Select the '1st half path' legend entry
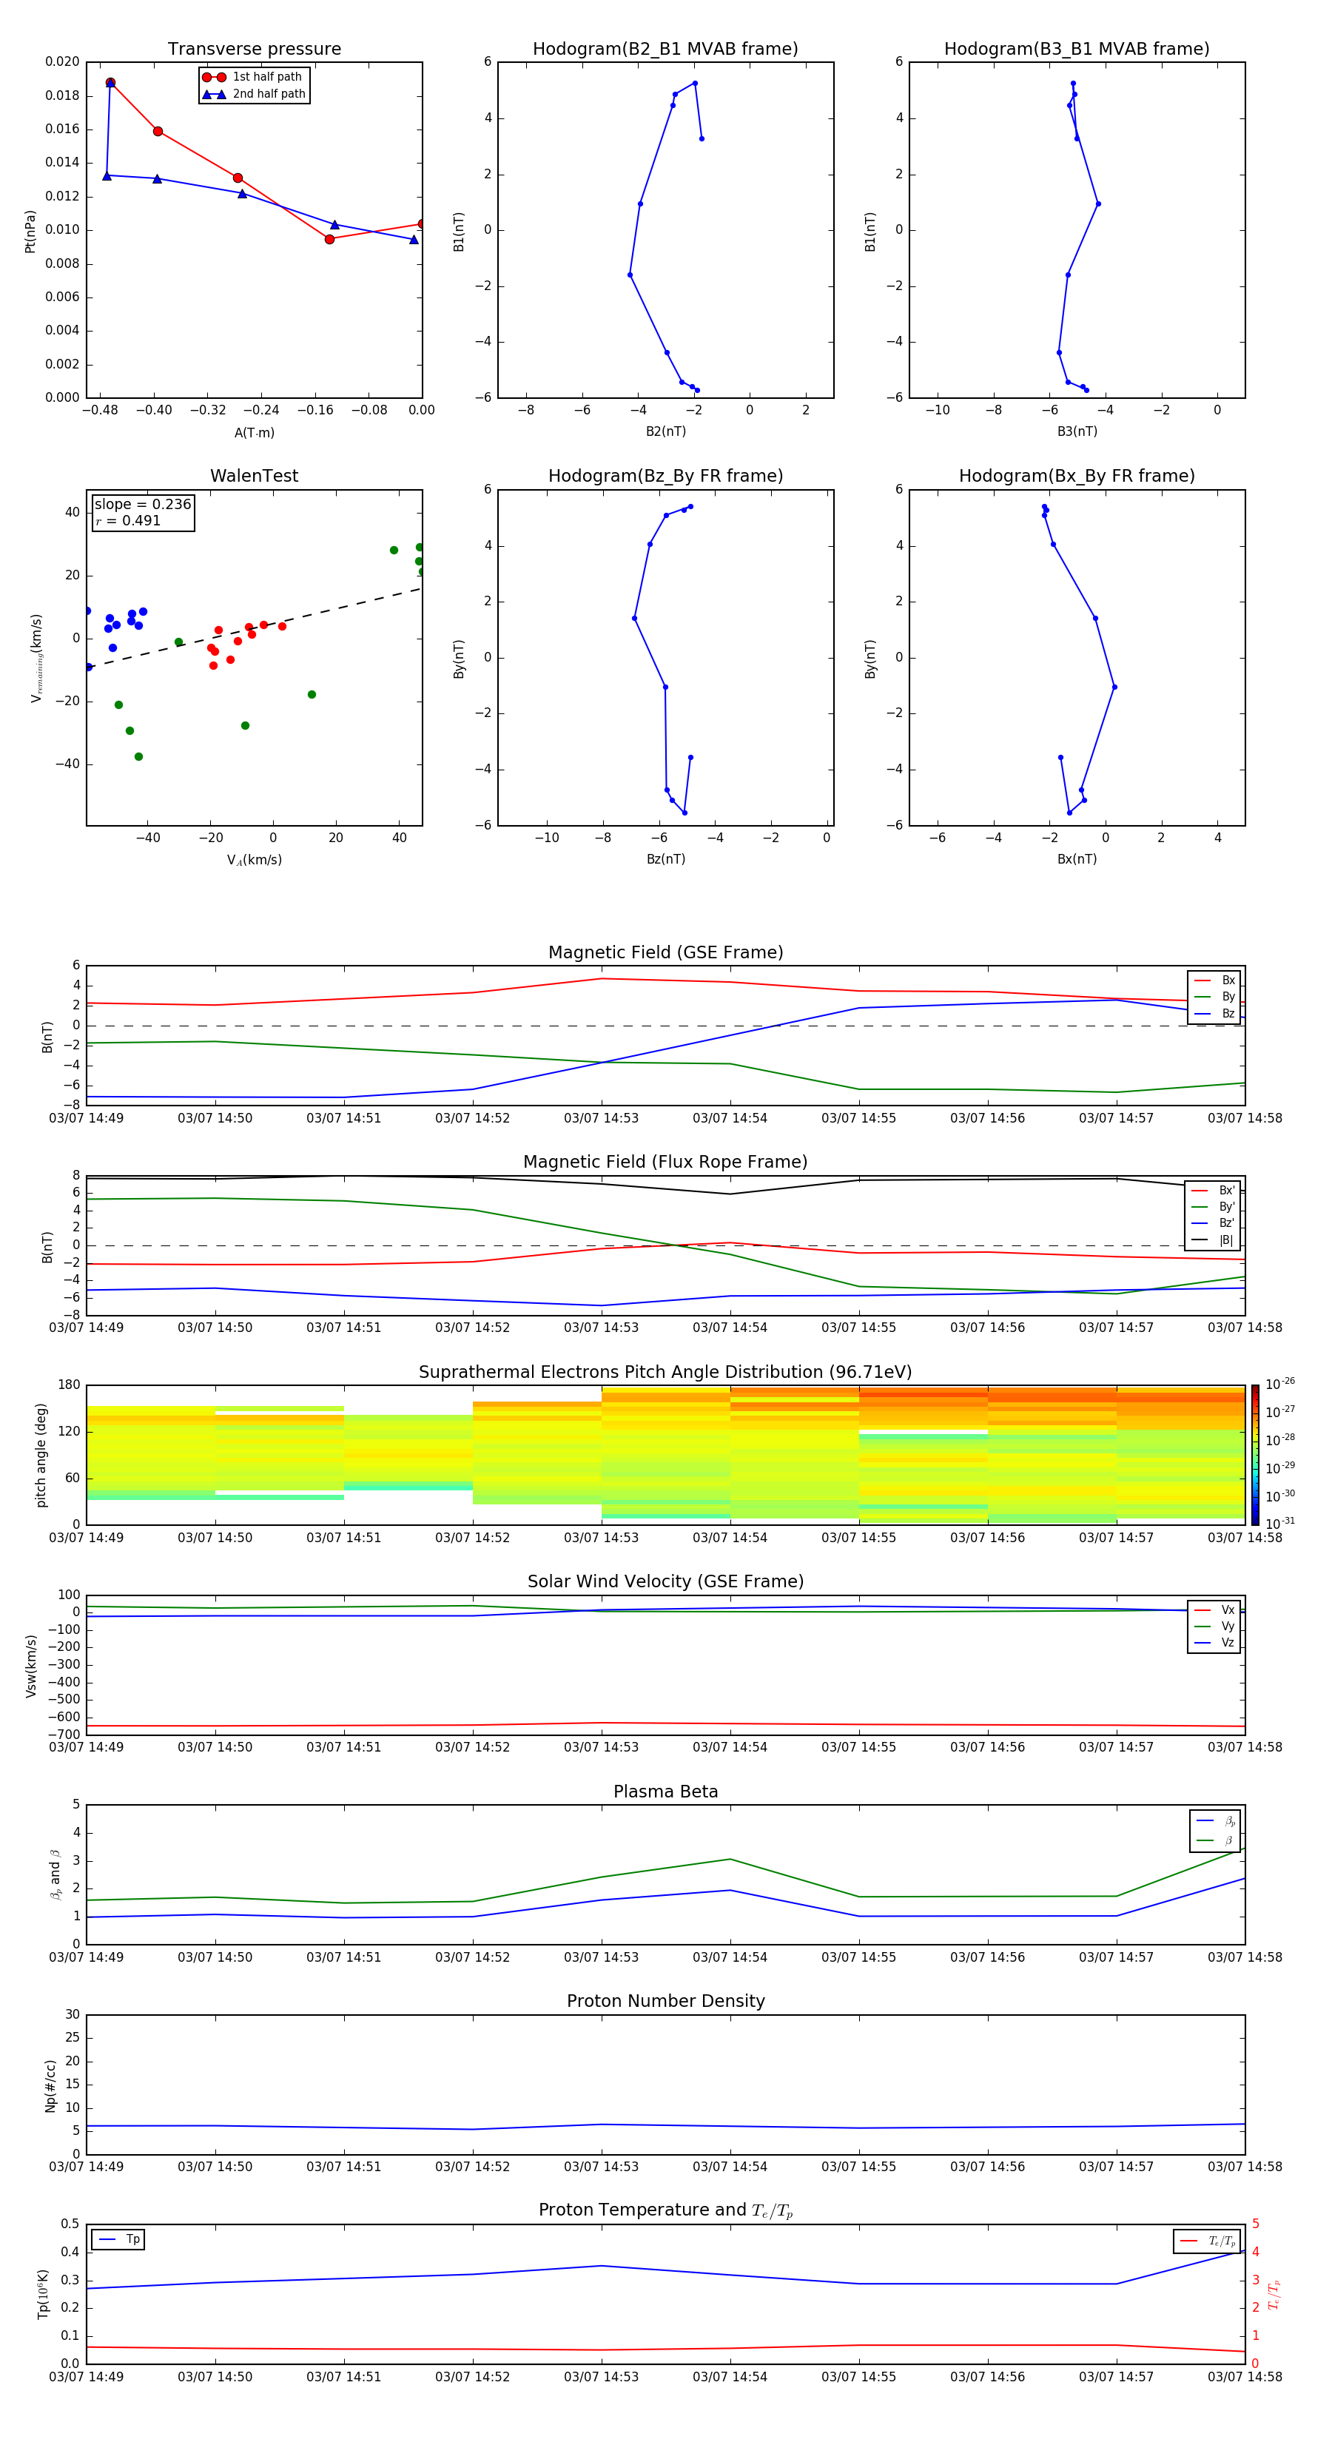The height and width of the screenshot is (2442, 1332). point(253,77)
